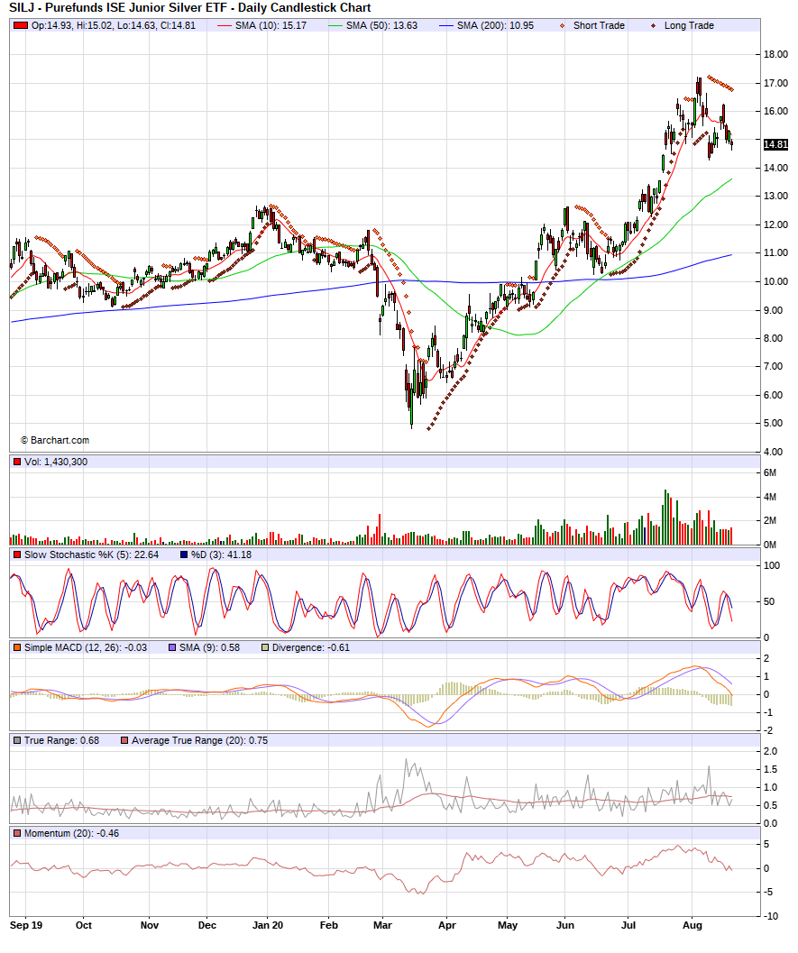
Task: Click the Slow Stochastic %K (5): 22.64 label
Action: (91, 554)
